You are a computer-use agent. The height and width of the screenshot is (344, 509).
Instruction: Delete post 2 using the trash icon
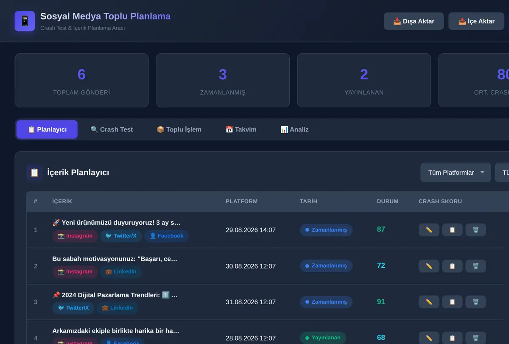[475, 266]
